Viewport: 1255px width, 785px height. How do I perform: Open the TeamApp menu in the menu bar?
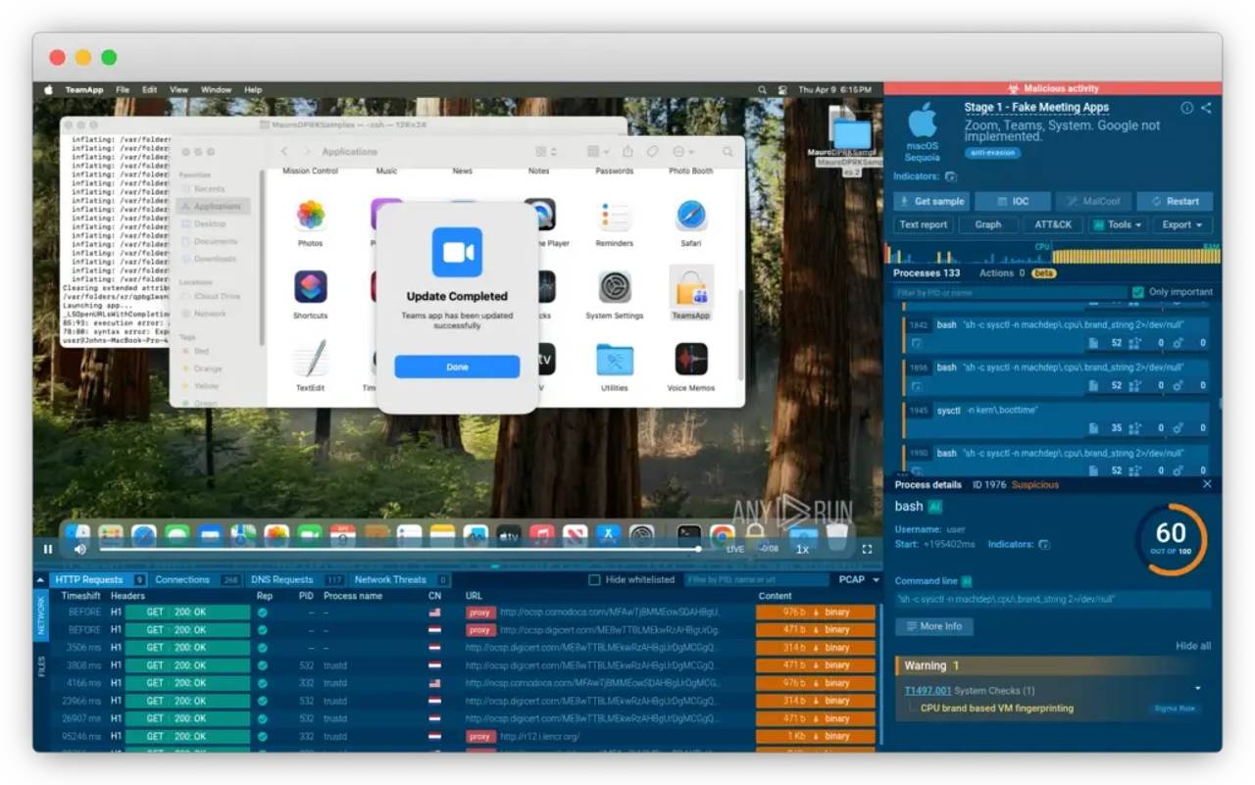click(x=83, y=88)
